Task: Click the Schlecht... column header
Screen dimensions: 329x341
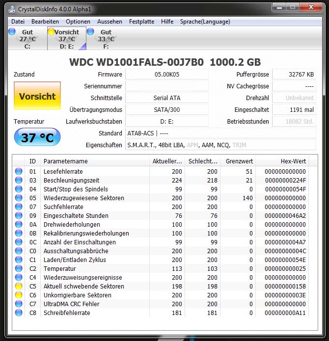Action: click(x=203, y=161)
